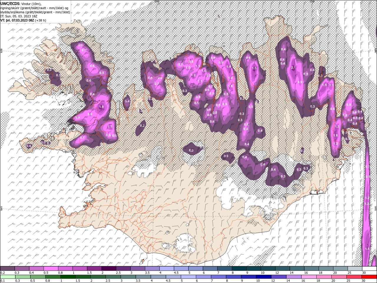377x283 pixels.
Task: Pick the snow legend swatch starting at 4.5
Action: coord(181,269)
